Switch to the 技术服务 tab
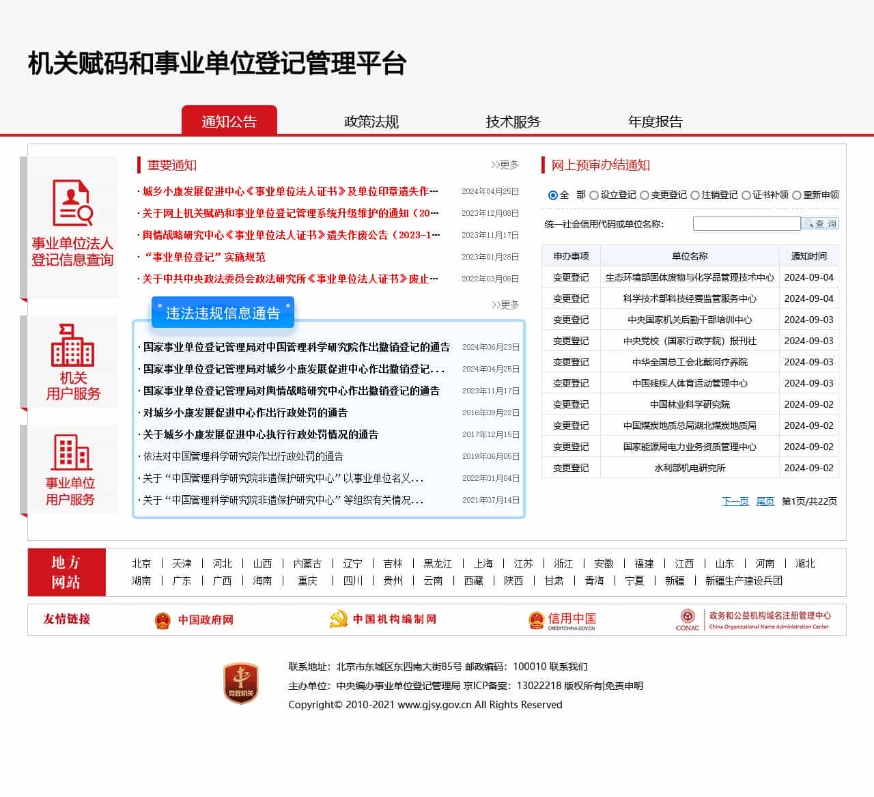This screenshot has height=797, width=874. [513, 122]
